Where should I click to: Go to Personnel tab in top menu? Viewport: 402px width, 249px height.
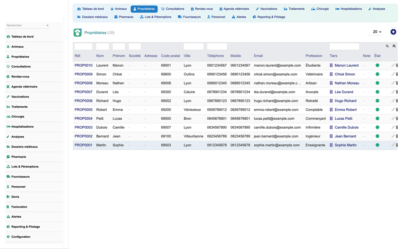216,17
